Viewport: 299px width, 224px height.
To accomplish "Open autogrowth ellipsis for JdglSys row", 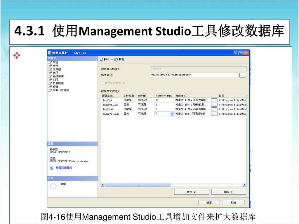I will [214, 100].
